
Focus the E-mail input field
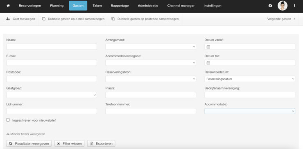click(x=52, y=62)
